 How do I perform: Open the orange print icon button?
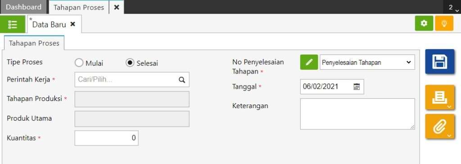coord(439,97)
